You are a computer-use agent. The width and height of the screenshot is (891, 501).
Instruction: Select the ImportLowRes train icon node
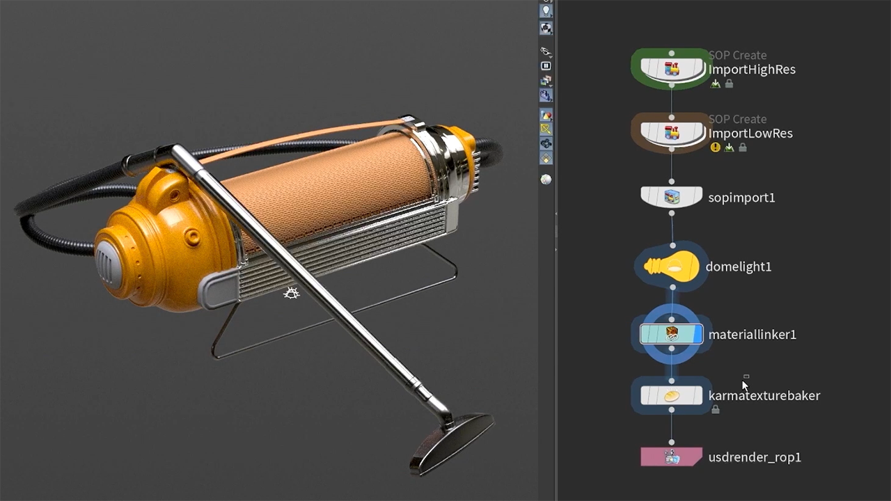click(671, 133)
